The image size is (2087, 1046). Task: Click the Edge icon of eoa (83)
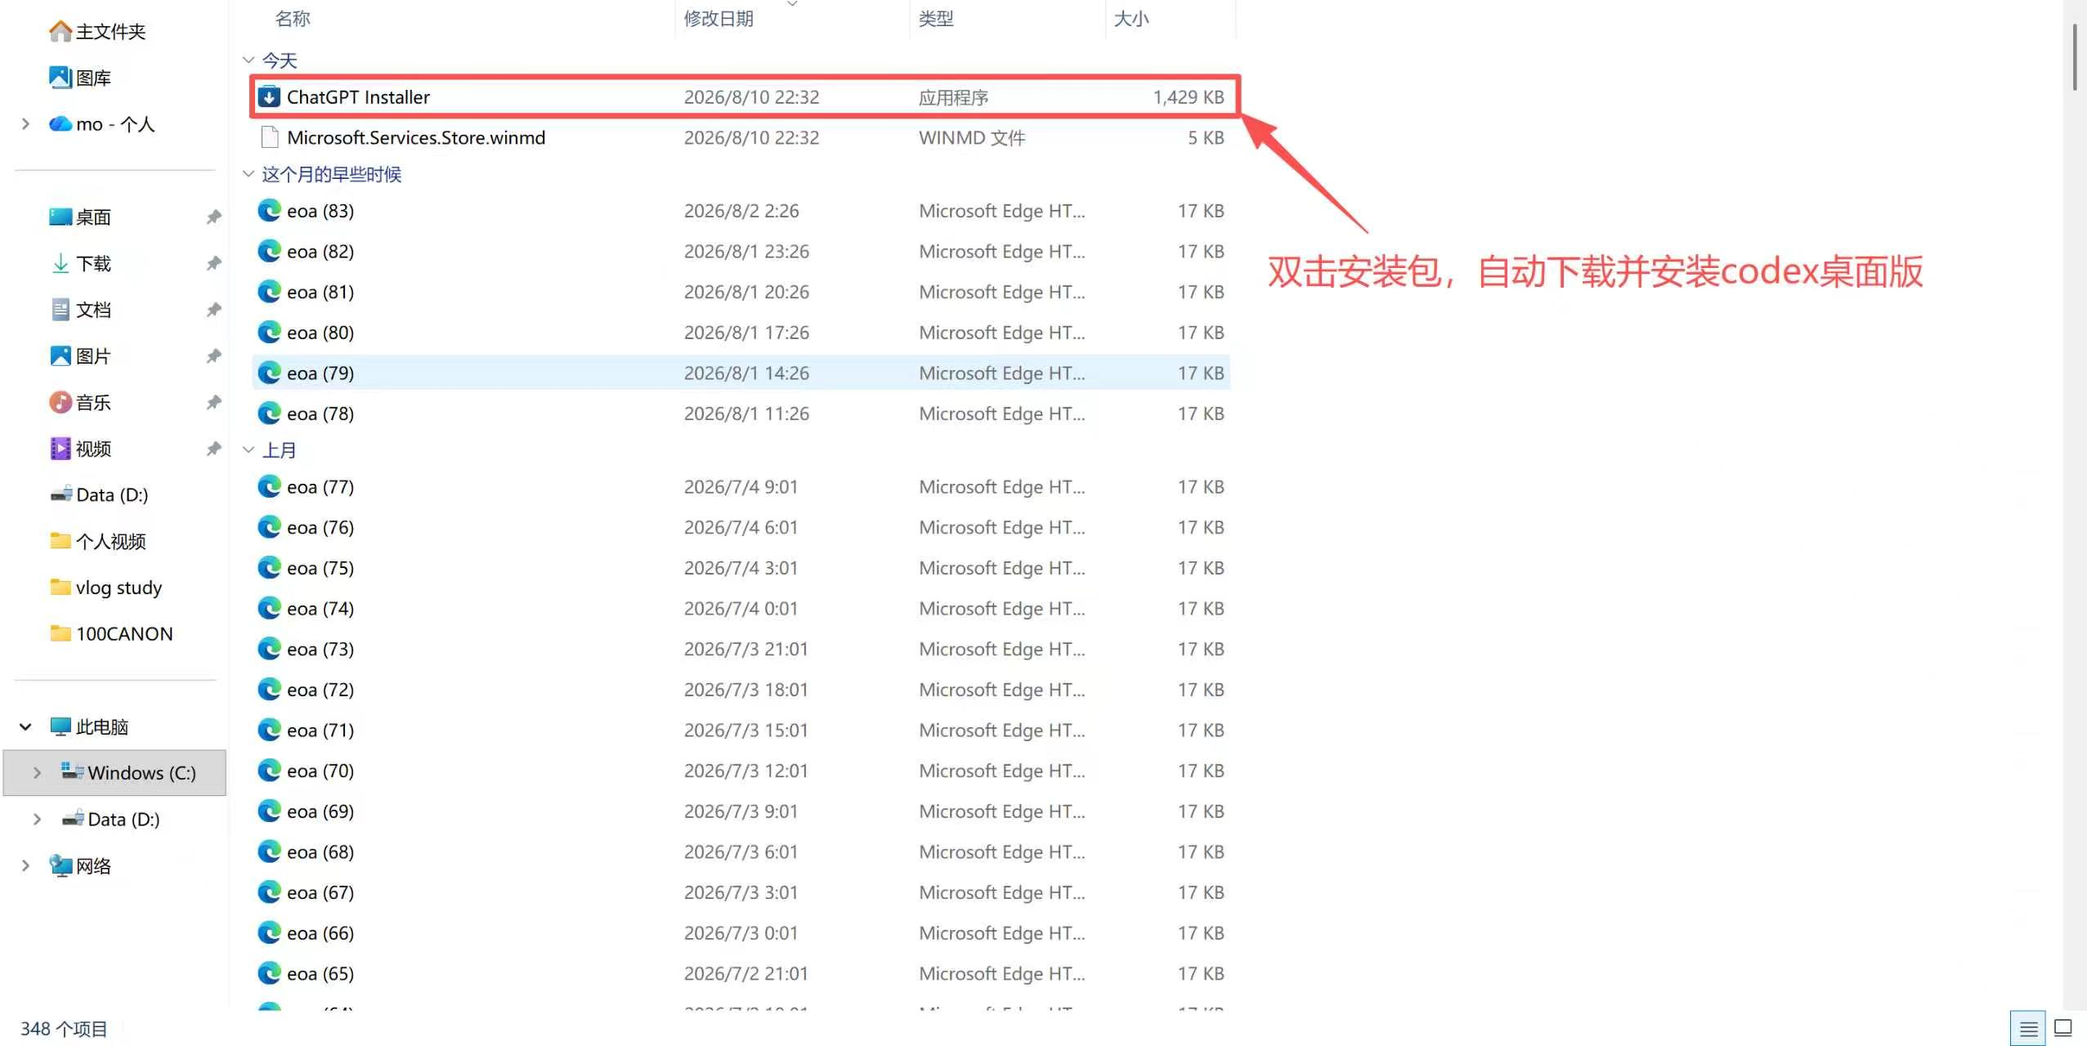(269, 211)
